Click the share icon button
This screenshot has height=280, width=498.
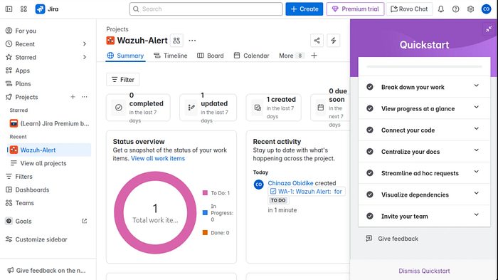[317, 41]
